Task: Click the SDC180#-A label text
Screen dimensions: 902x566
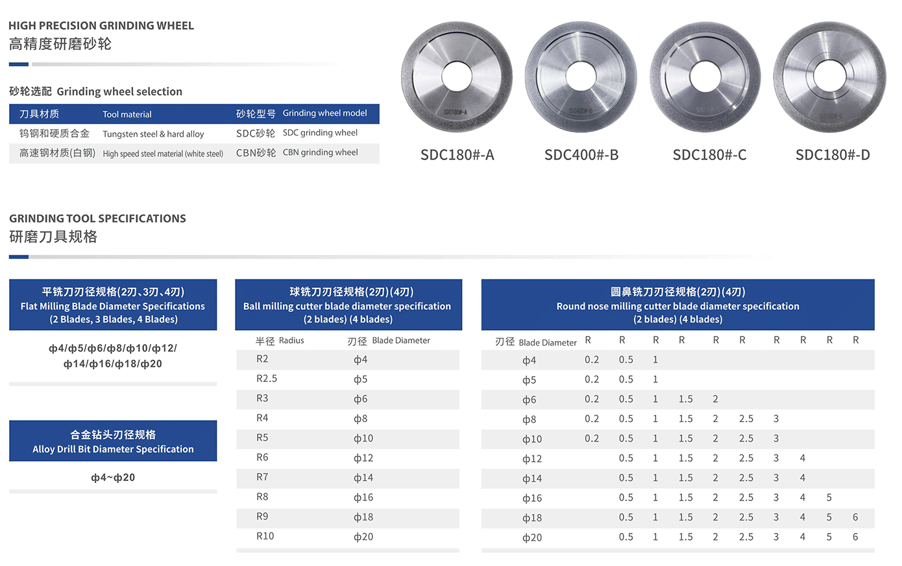Action: [457, 154]
